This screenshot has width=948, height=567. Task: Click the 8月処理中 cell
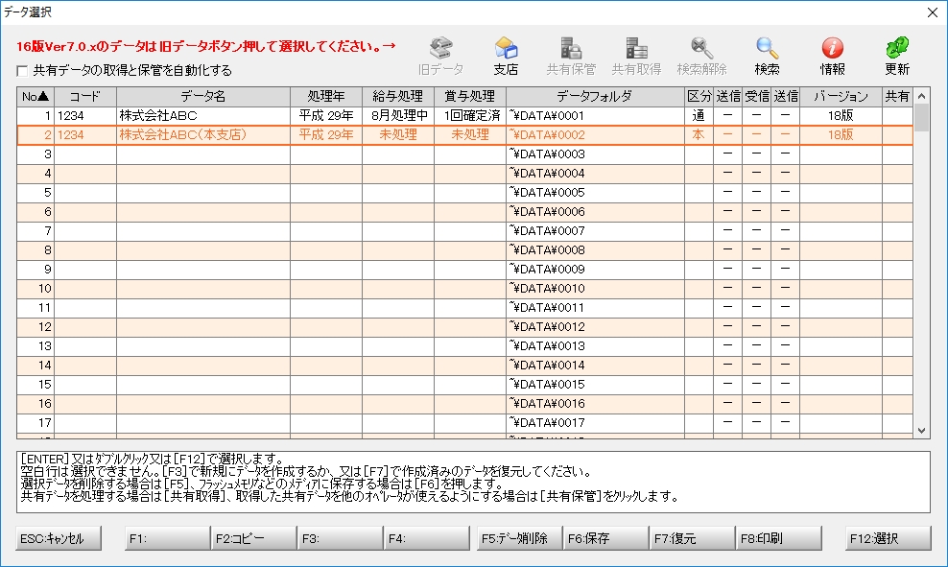(x=398, y=115)
